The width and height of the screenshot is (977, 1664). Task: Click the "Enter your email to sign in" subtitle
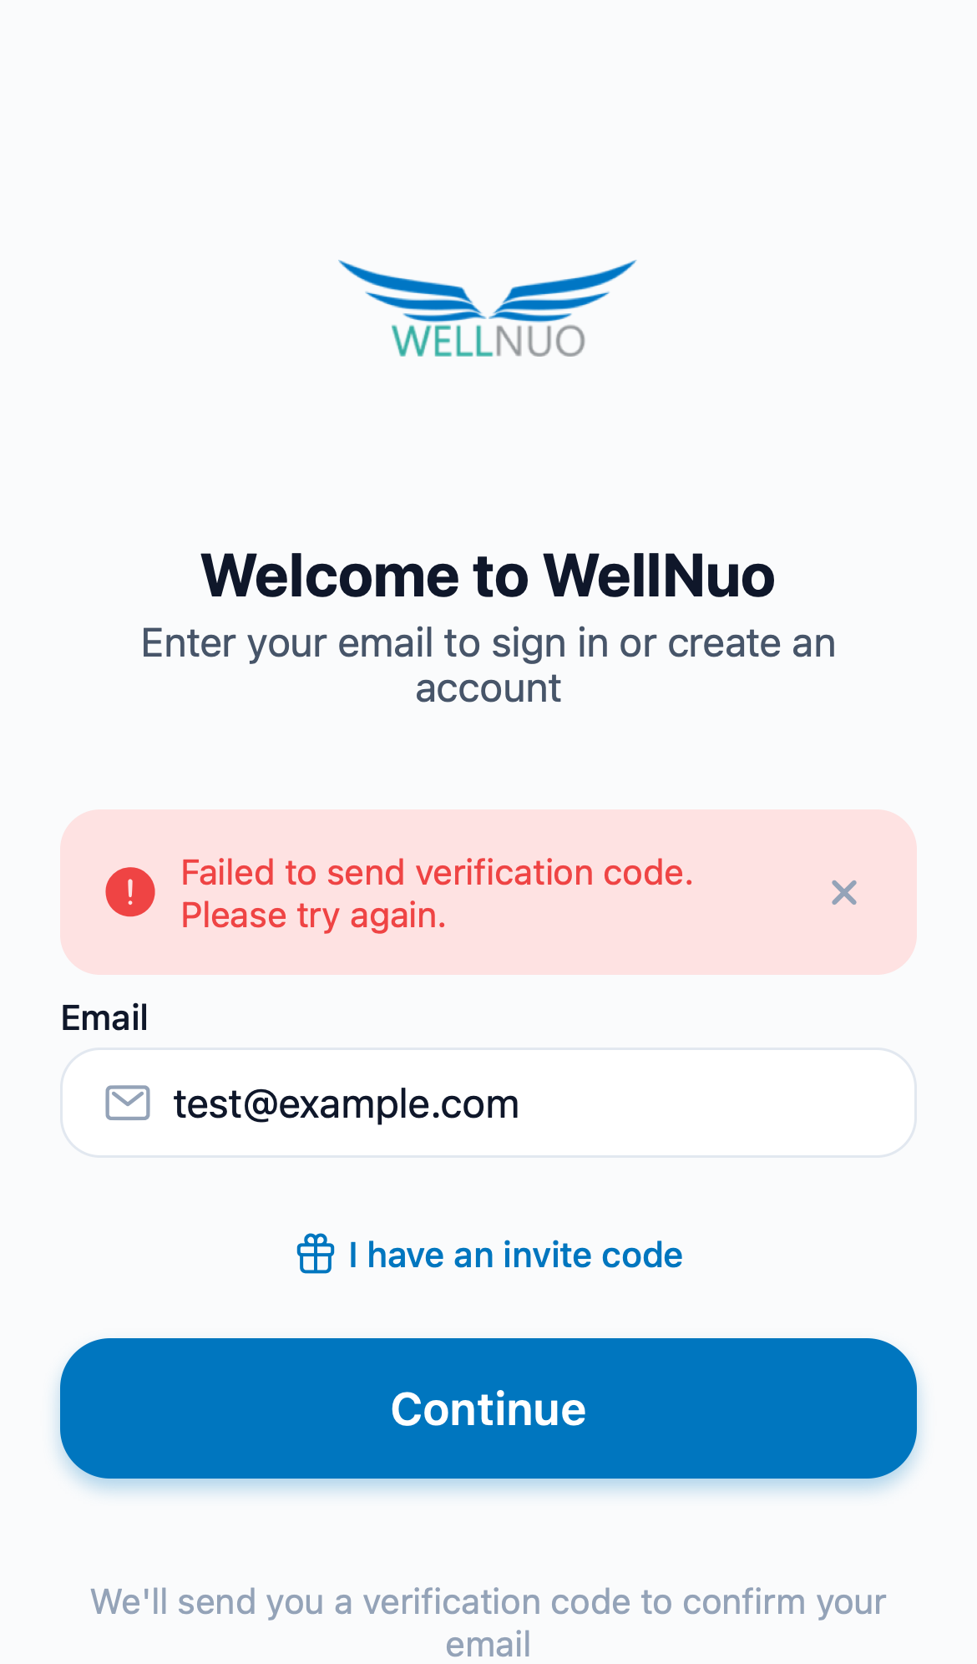tap(488, 644)
